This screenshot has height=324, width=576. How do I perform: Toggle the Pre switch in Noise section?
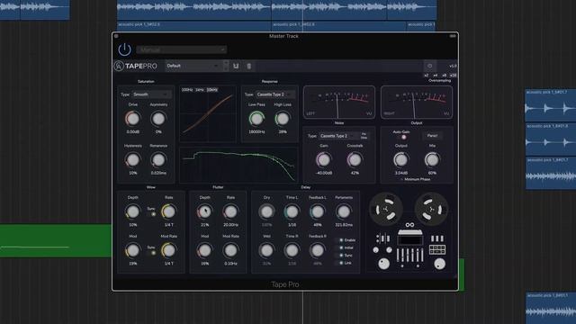(x=364, y=134)
